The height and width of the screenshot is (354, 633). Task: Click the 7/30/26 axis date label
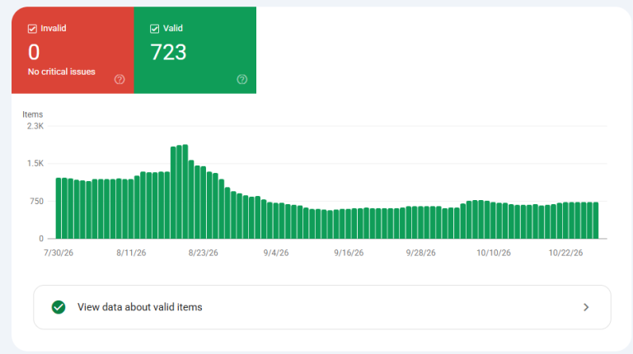tap(59, 253)
